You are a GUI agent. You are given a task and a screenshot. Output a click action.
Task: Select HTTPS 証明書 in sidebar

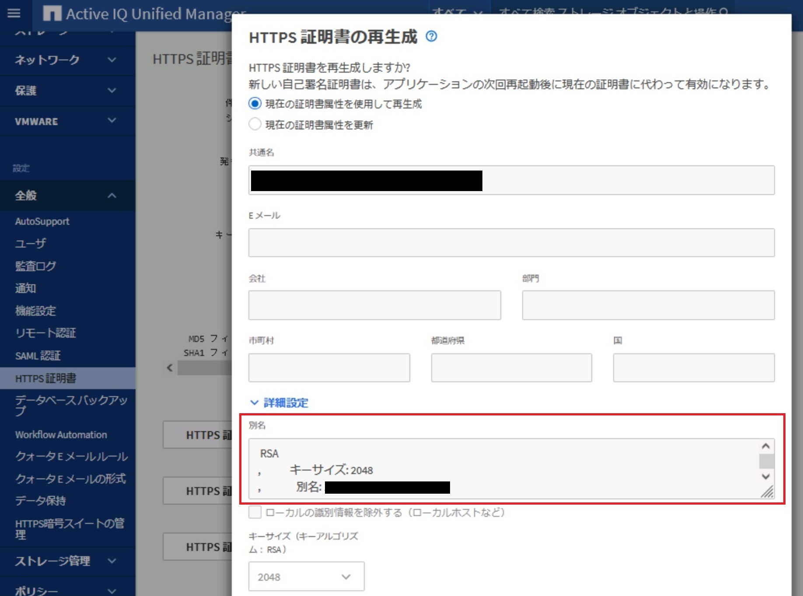pyautogui.click(x=67, y=378)
